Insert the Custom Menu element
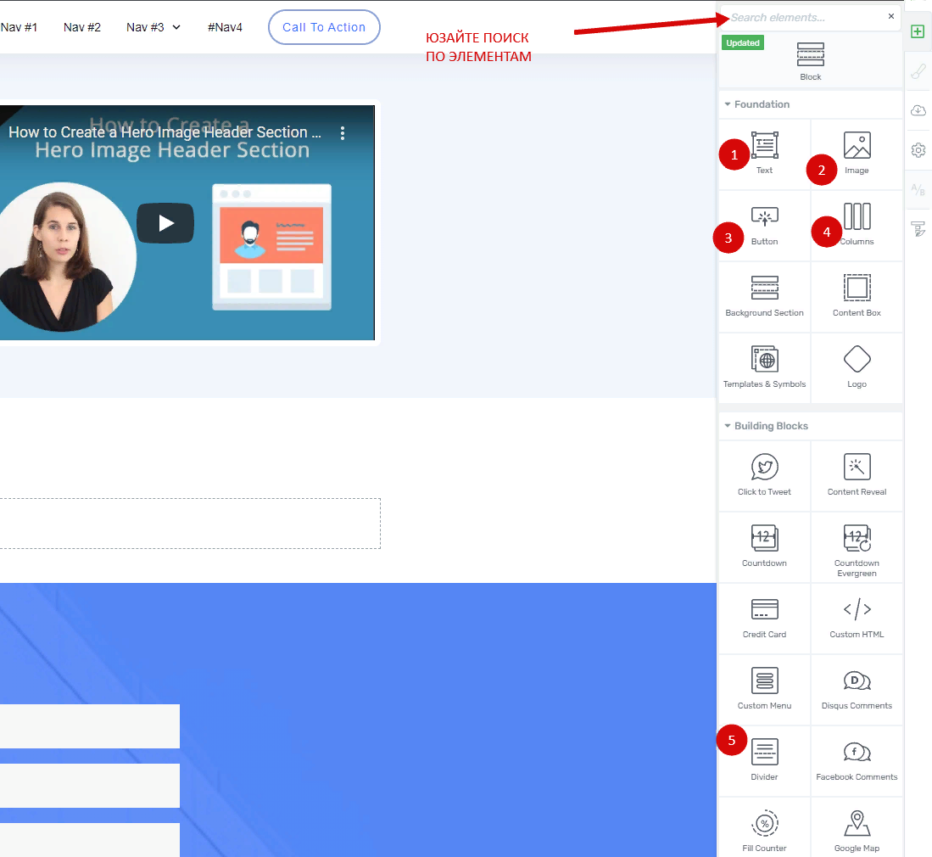 (x=764, y=690)
